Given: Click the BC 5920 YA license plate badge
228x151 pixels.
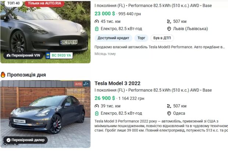Looking at the screenshot, I should click(59, 55).
